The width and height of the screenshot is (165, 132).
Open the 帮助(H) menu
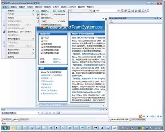click(90, 7)
